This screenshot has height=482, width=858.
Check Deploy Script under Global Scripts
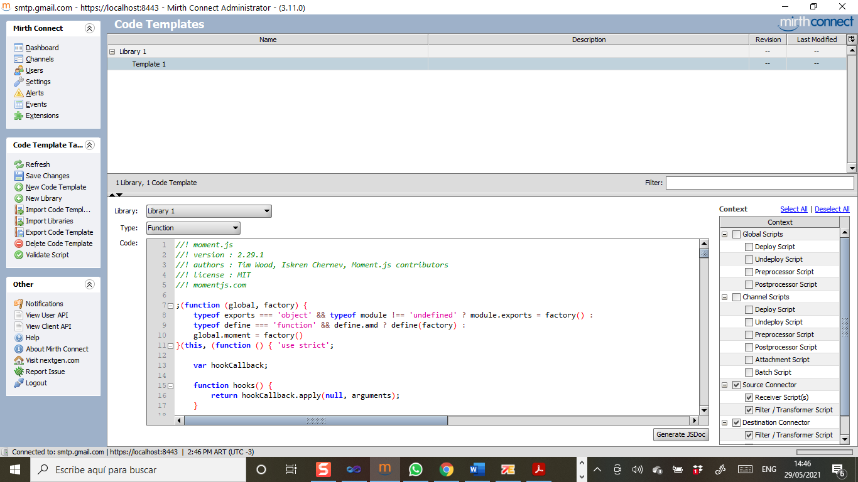(x=749, y=247)
